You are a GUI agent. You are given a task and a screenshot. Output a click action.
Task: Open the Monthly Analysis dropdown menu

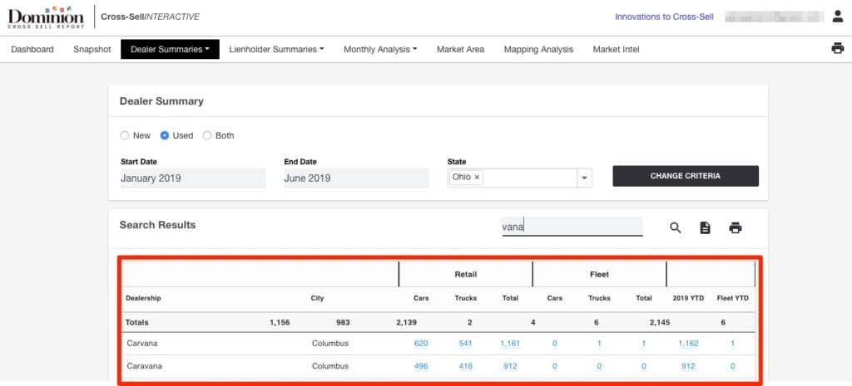(x=380, y=49)
